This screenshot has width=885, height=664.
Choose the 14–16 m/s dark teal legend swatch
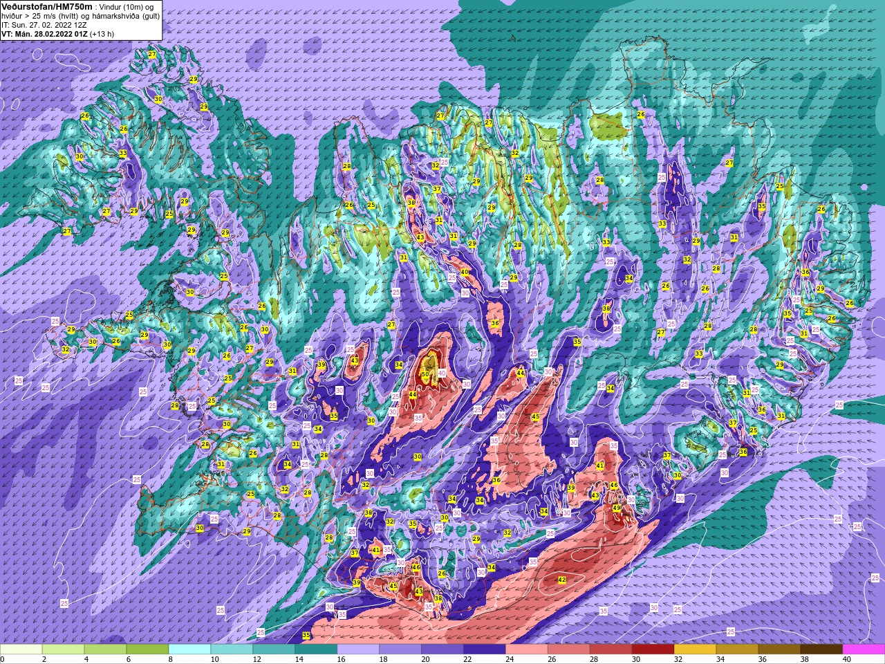(x=317, y=649)
